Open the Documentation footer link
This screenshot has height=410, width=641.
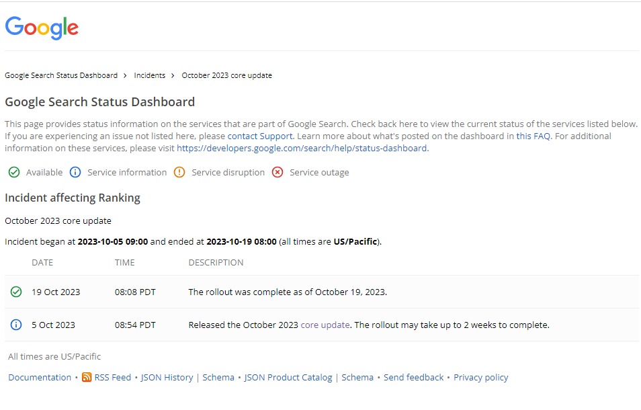[x=40, y=377]
